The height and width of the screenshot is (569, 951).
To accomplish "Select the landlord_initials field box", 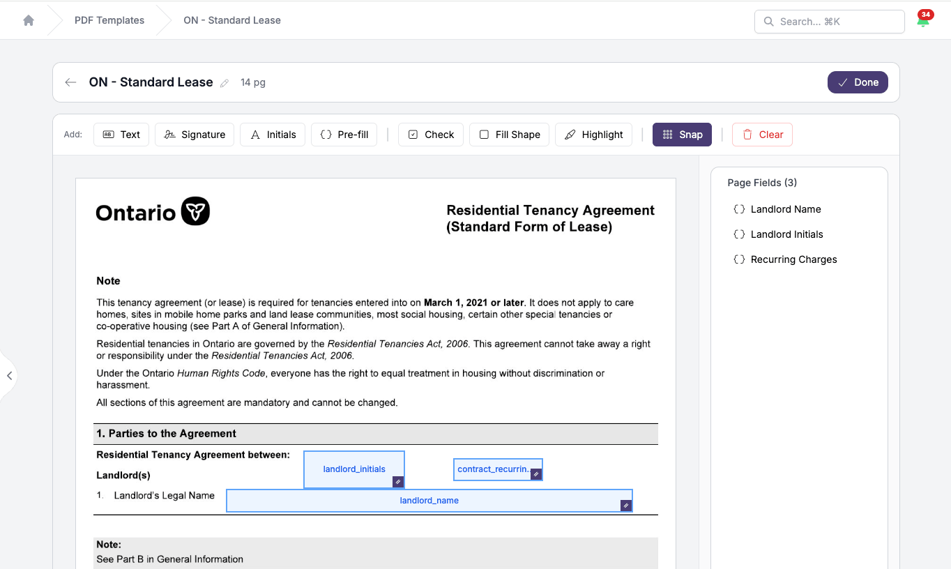I will [x=354, y=469].
